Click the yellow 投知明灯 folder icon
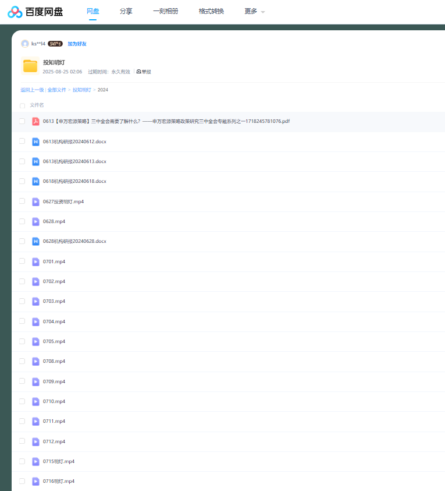Image resolution: width=445 pixels, height=491 pixels. tap(30, 66)
